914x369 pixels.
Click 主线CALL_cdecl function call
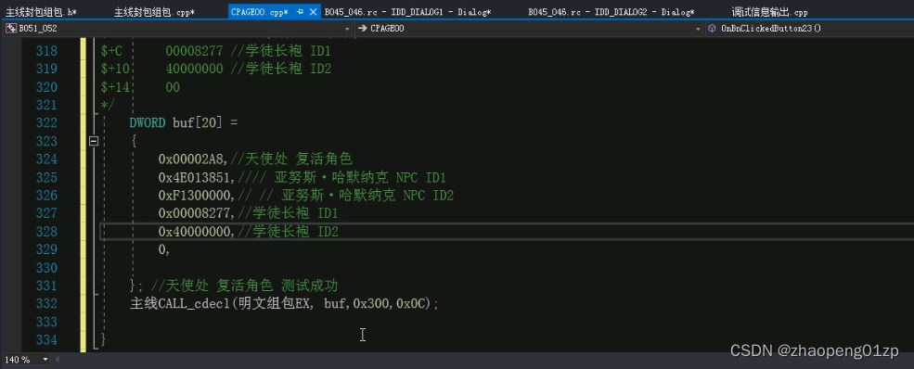[x=181, y=304]
